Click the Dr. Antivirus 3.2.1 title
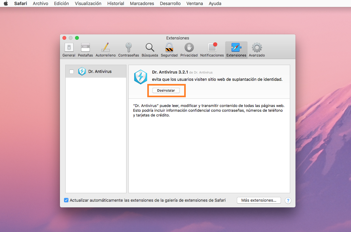351x232 pixels. pos(170,72)
